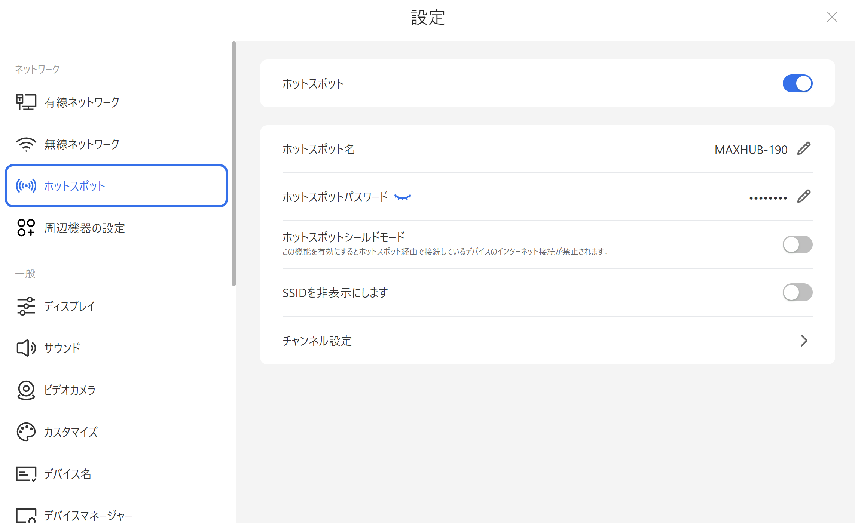Click the peripheral device settings icon
This screenshot has height=523, width=855.
point(26,228)
